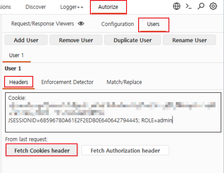Click the ROLE=admin text
The width and height of the screenshot is (224, 173).
pyautogui.click(x=157, y=121)
